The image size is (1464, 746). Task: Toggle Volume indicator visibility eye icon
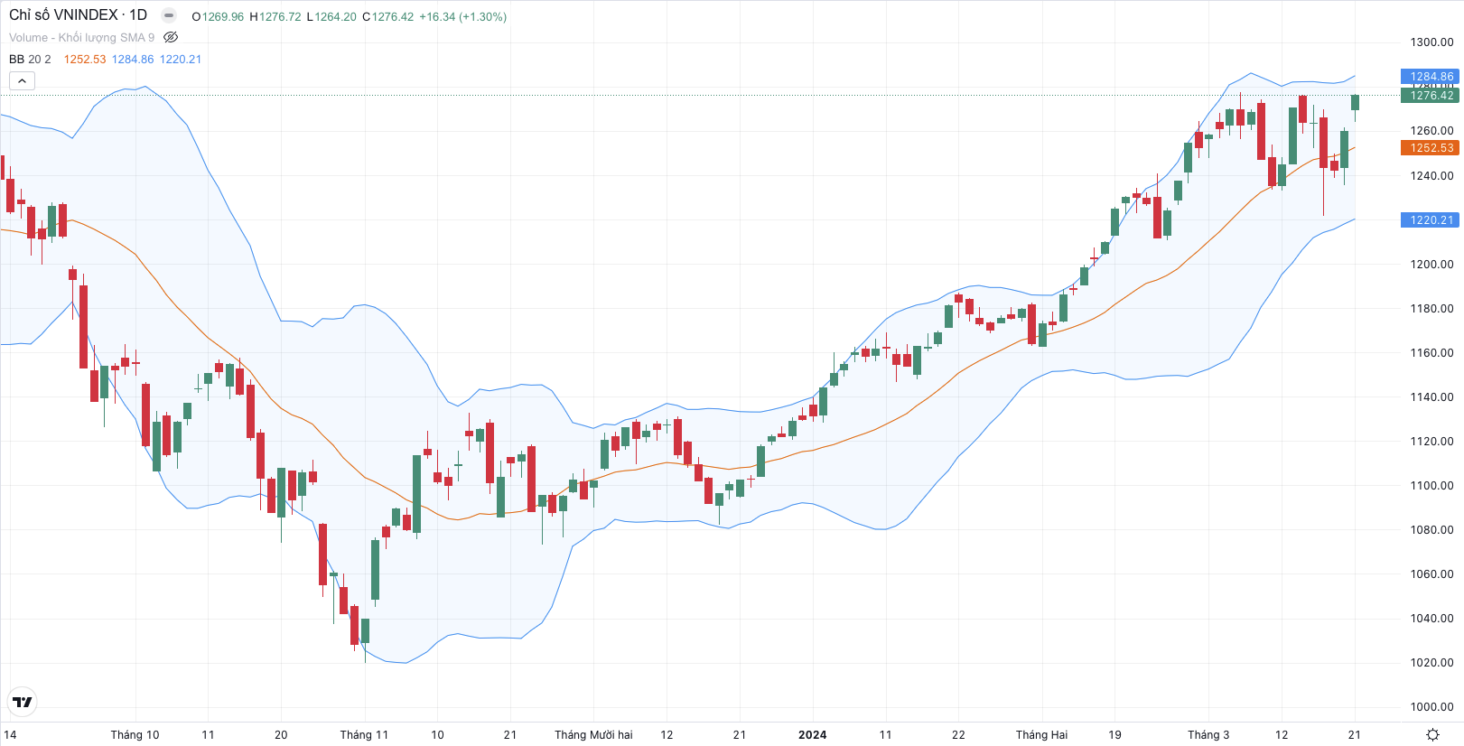pos(171,37)
